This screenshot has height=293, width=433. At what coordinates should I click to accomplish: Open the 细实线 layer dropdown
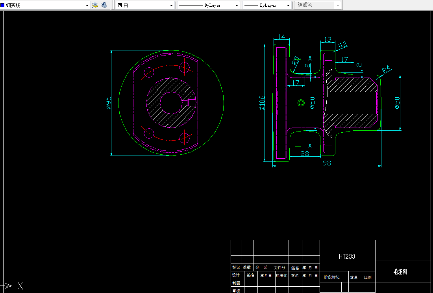point(45,5)
